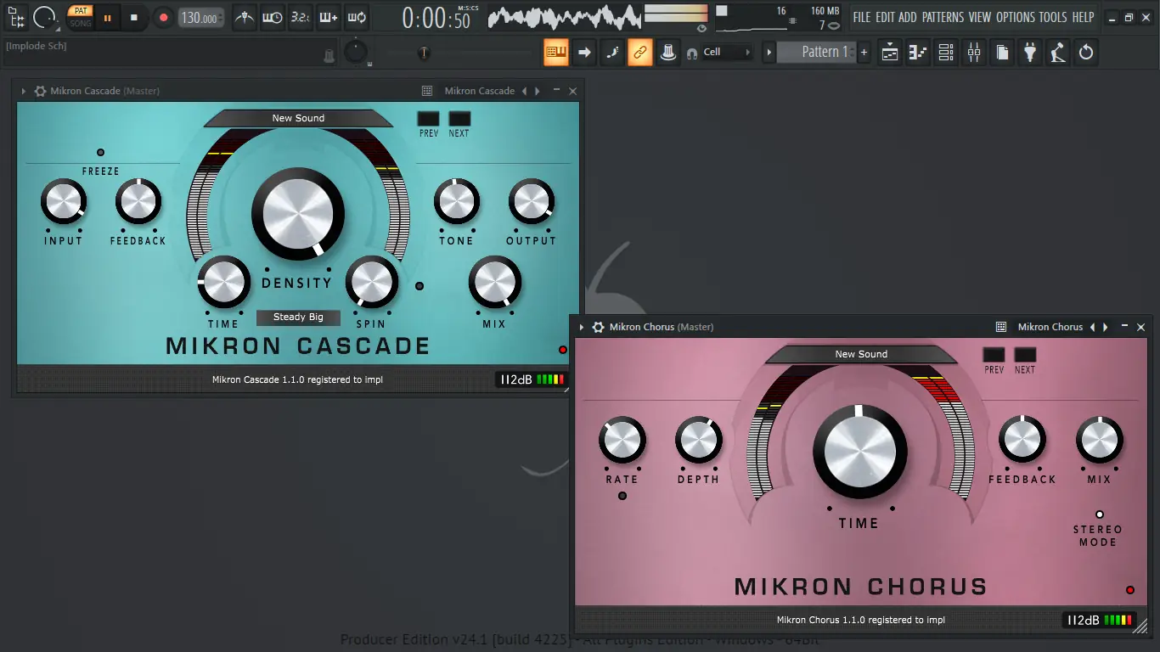This screenshot has width=1160, height=652.
Task: Click PREV button in Mikron Chorus
Action: tap(994, 355)
